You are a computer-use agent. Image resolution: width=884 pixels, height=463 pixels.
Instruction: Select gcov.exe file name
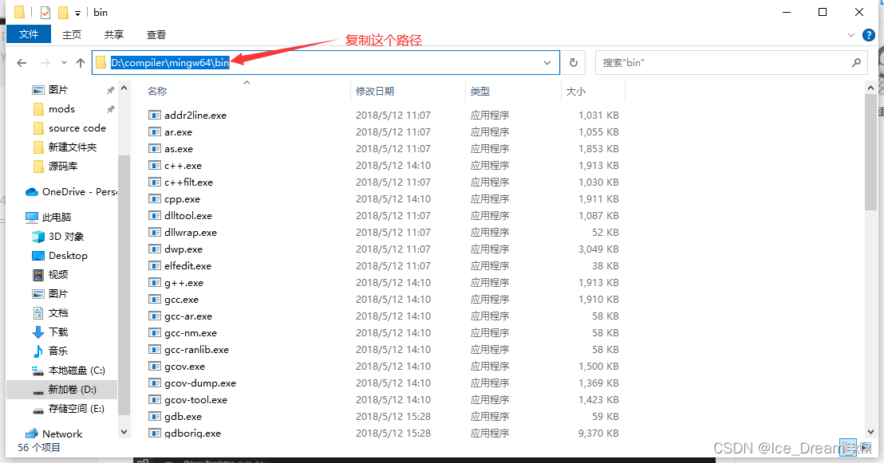(185, 367)
